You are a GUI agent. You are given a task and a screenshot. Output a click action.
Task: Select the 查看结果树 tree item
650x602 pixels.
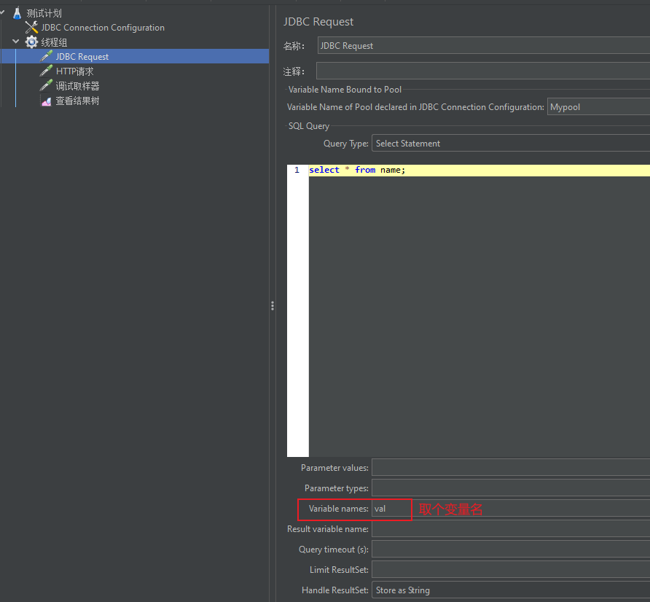pyautogui.click(x=77, y=101)
